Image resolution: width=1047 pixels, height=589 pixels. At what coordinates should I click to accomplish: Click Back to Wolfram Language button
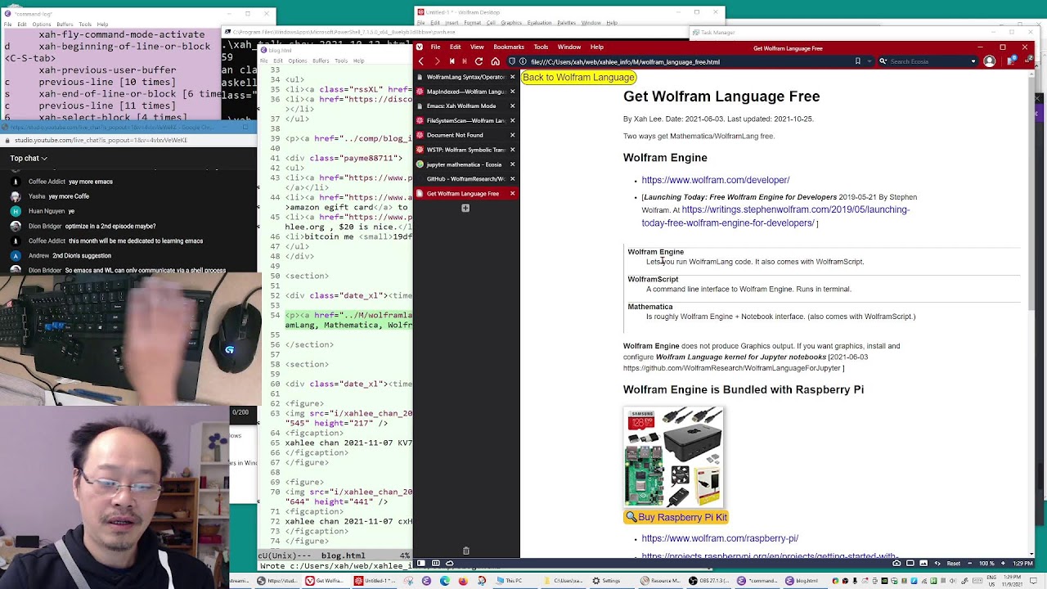click(x=578, y=77)
